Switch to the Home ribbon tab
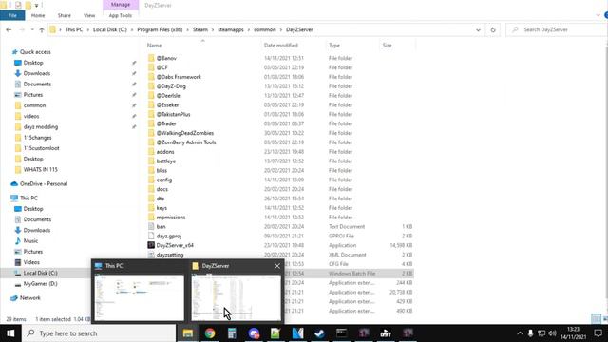Viewport: 608px width, 342px height. coord(38,15)
